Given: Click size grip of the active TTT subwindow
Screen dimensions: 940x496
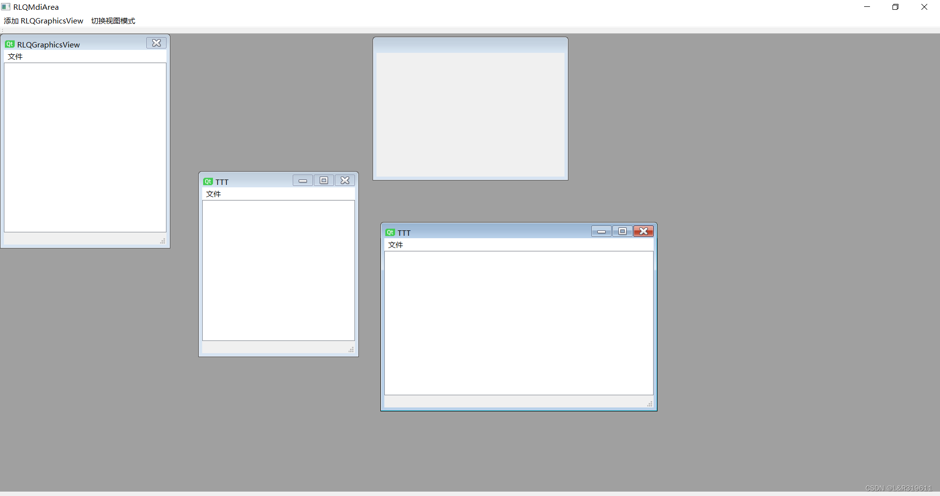Looking at the screenshot, I should point(650,404).
